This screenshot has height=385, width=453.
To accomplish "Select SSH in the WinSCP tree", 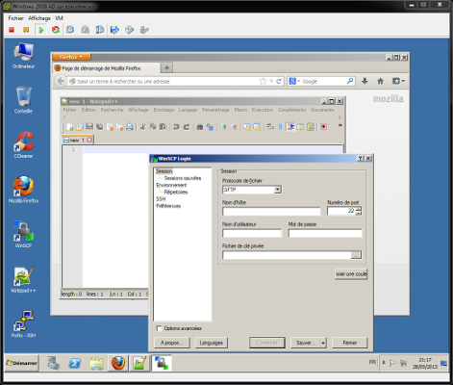I will (x=161, y=199).
